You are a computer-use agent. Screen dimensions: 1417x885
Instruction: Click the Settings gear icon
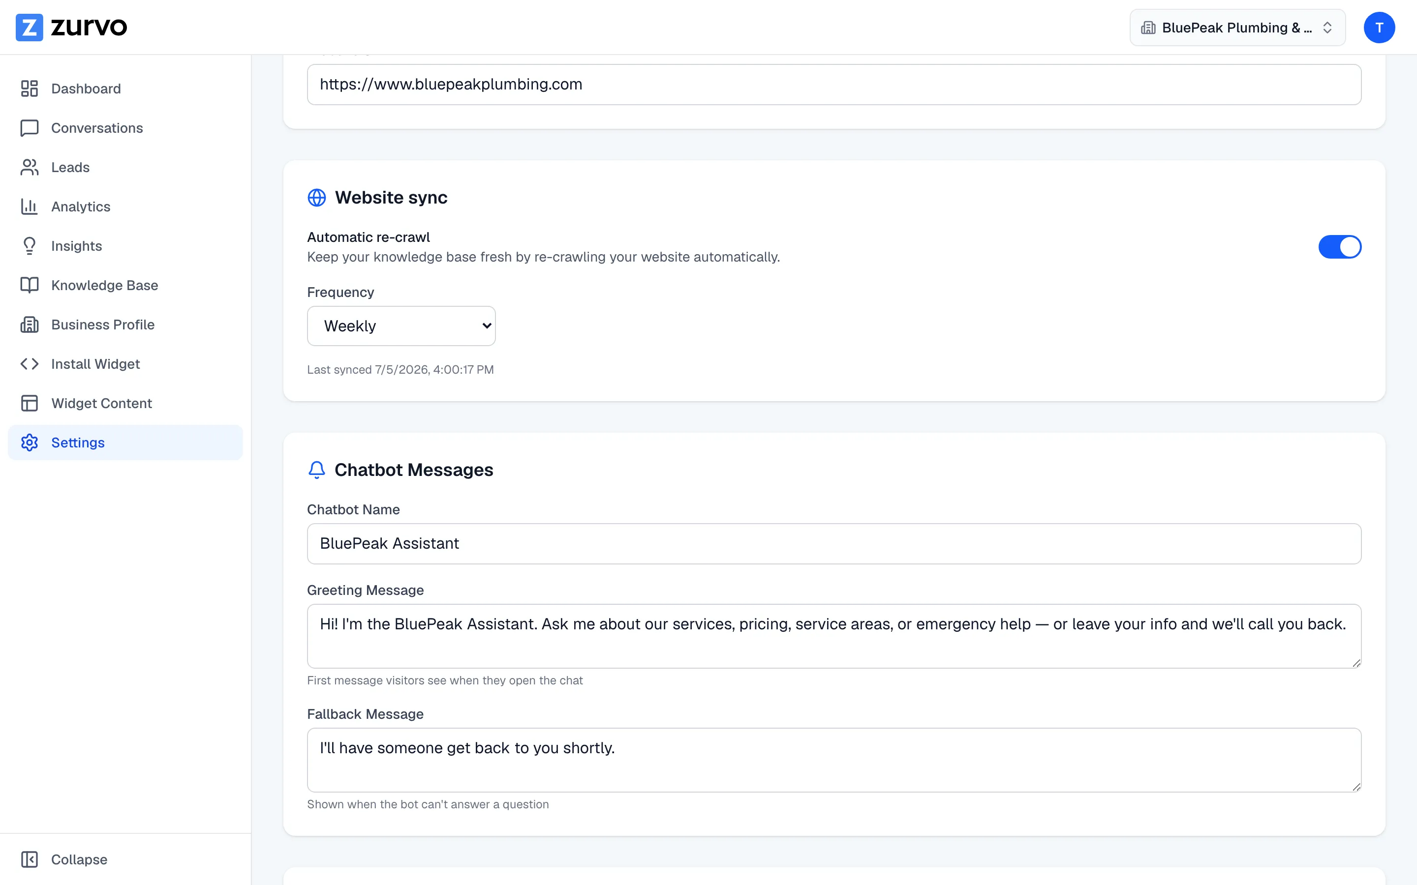[30, 442]
